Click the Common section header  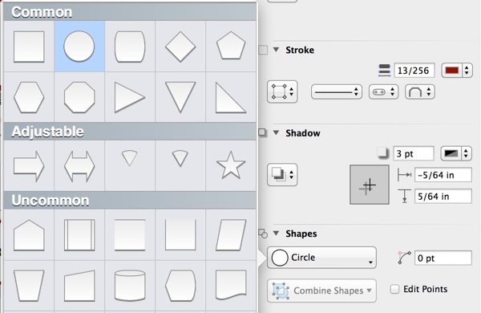(x=130, y=12)
